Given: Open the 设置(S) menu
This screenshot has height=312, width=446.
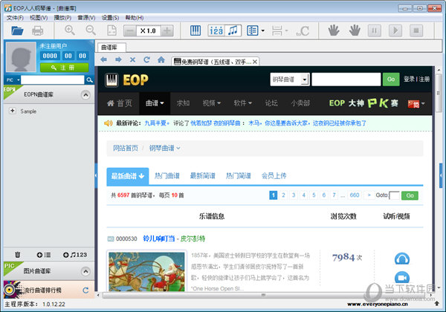Looking at the screenshot, I should tap(110, 18).
